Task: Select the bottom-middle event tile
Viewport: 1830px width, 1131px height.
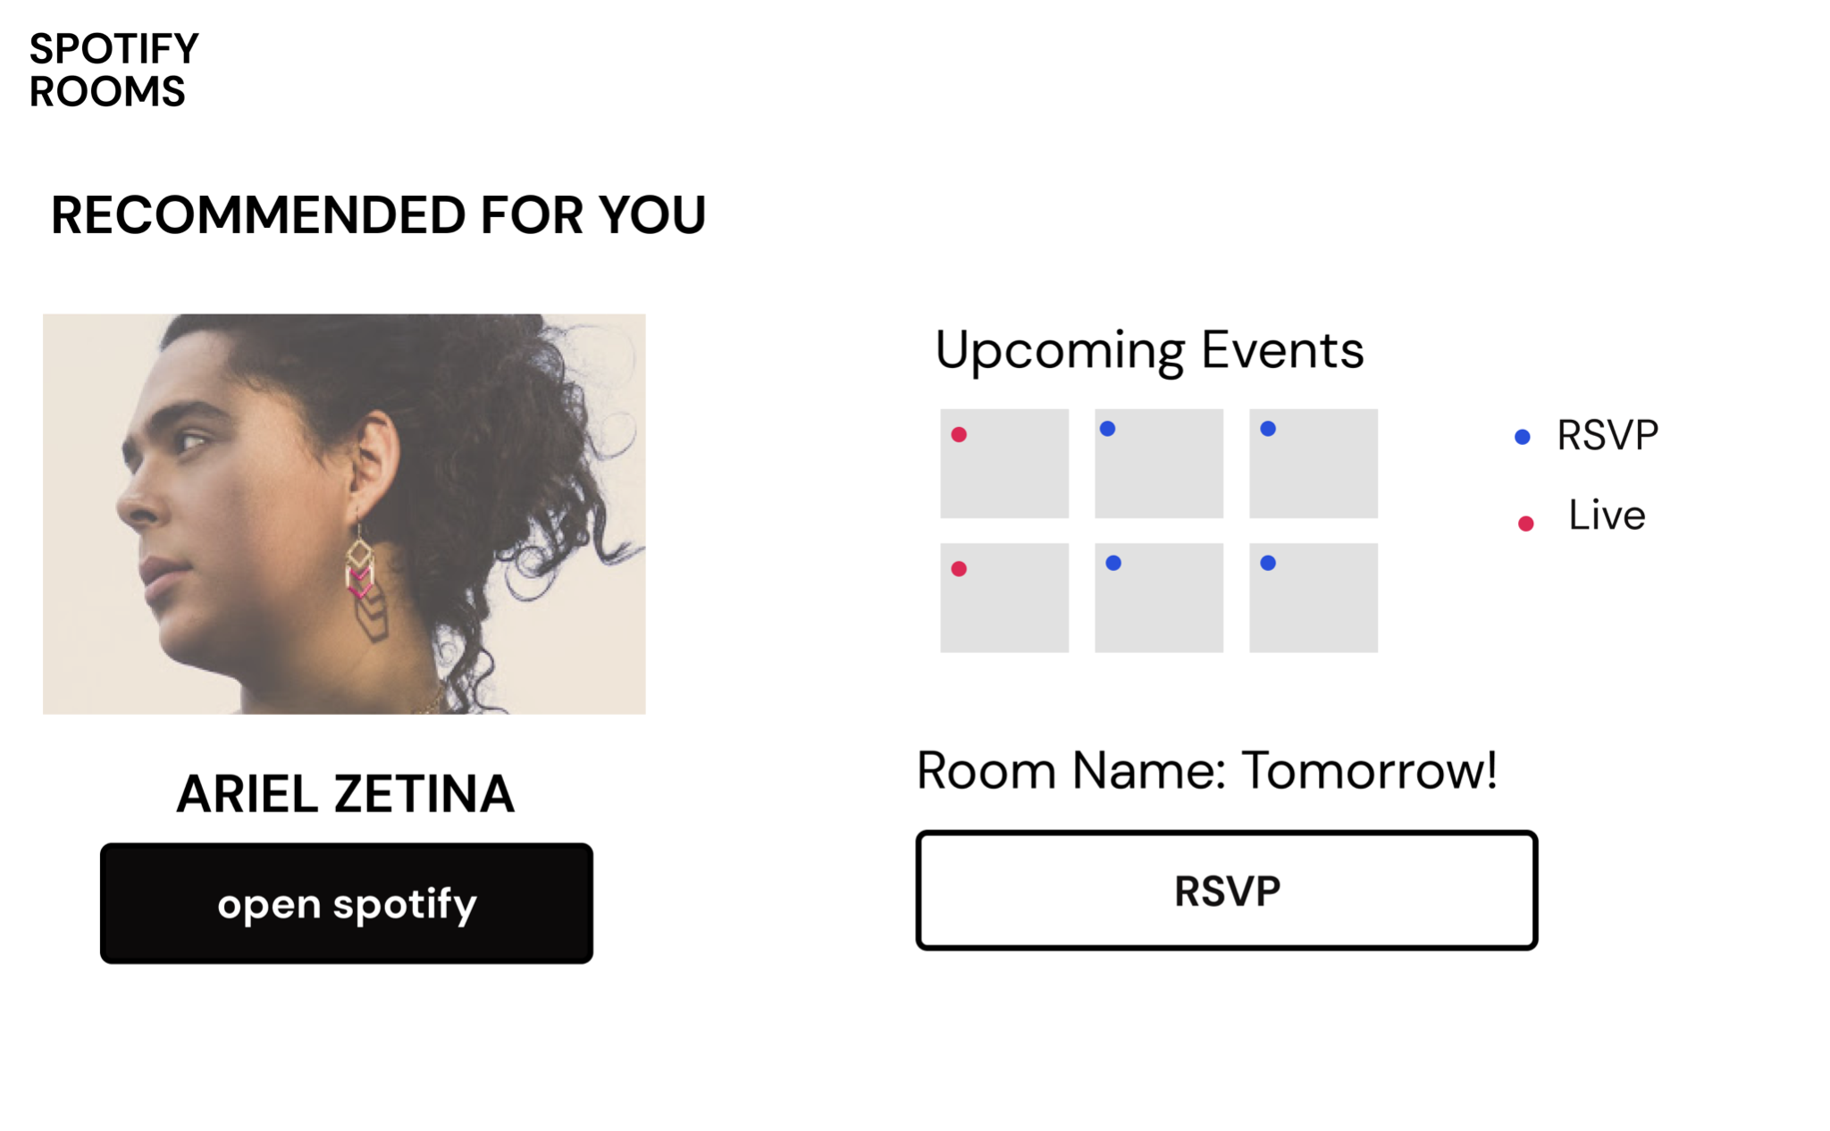Action: pyautogui.click(x=1159, y=598)
